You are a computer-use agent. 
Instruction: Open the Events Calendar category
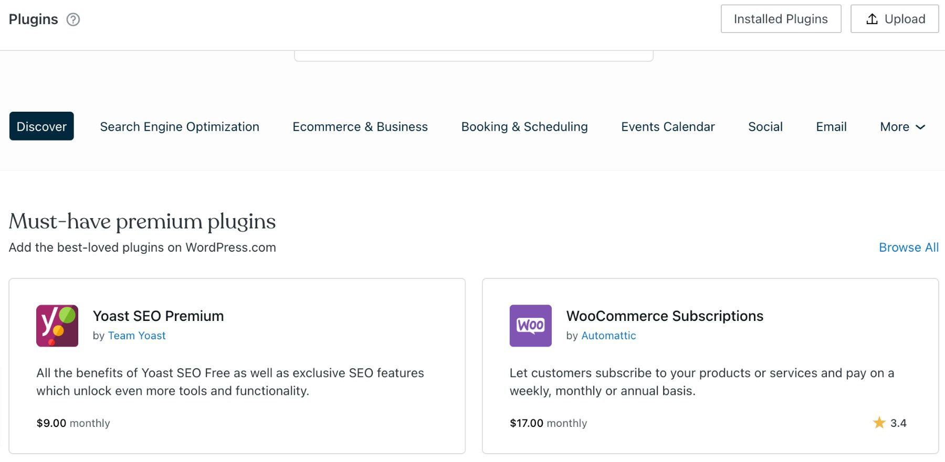(x=668, y=127)
